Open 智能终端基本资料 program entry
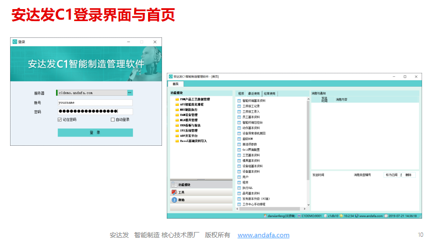This screenshot has width=436, height=244. tap(251, 101)
